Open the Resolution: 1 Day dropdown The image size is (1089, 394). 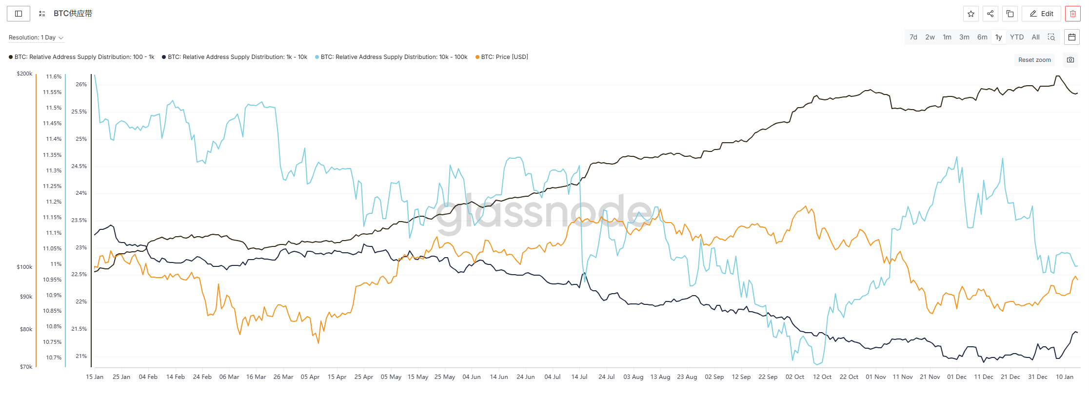36,38
